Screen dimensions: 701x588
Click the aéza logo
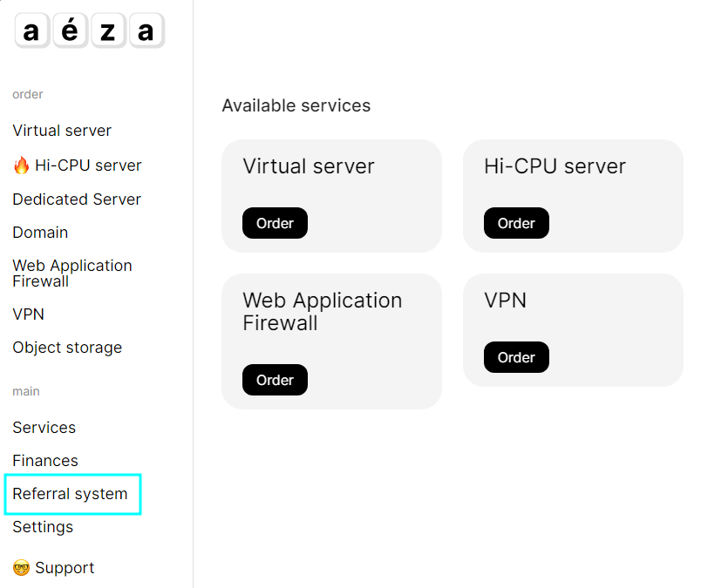pyautogui.click(x=89, y=32)
